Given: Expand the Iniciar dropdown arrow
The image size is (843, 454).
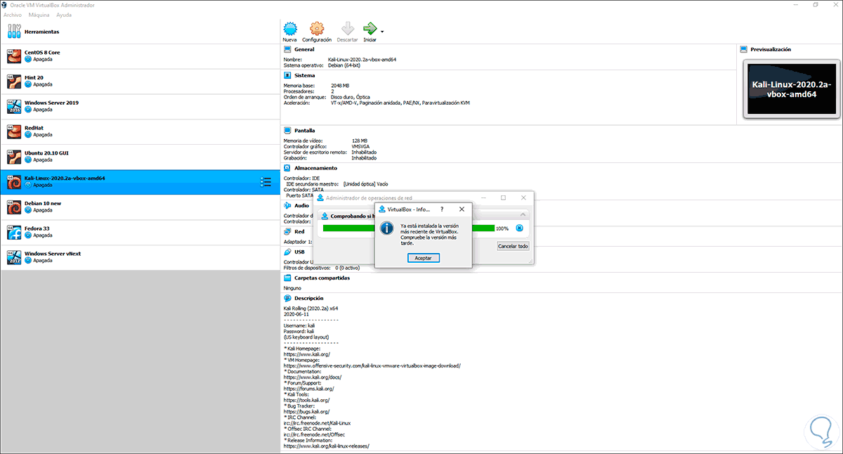Looking at the screenshot, I should pos(382,31).
